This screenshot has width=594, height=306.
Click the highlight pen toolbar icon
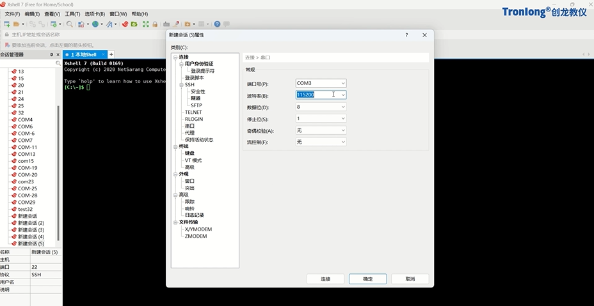[x=176, y=24]
